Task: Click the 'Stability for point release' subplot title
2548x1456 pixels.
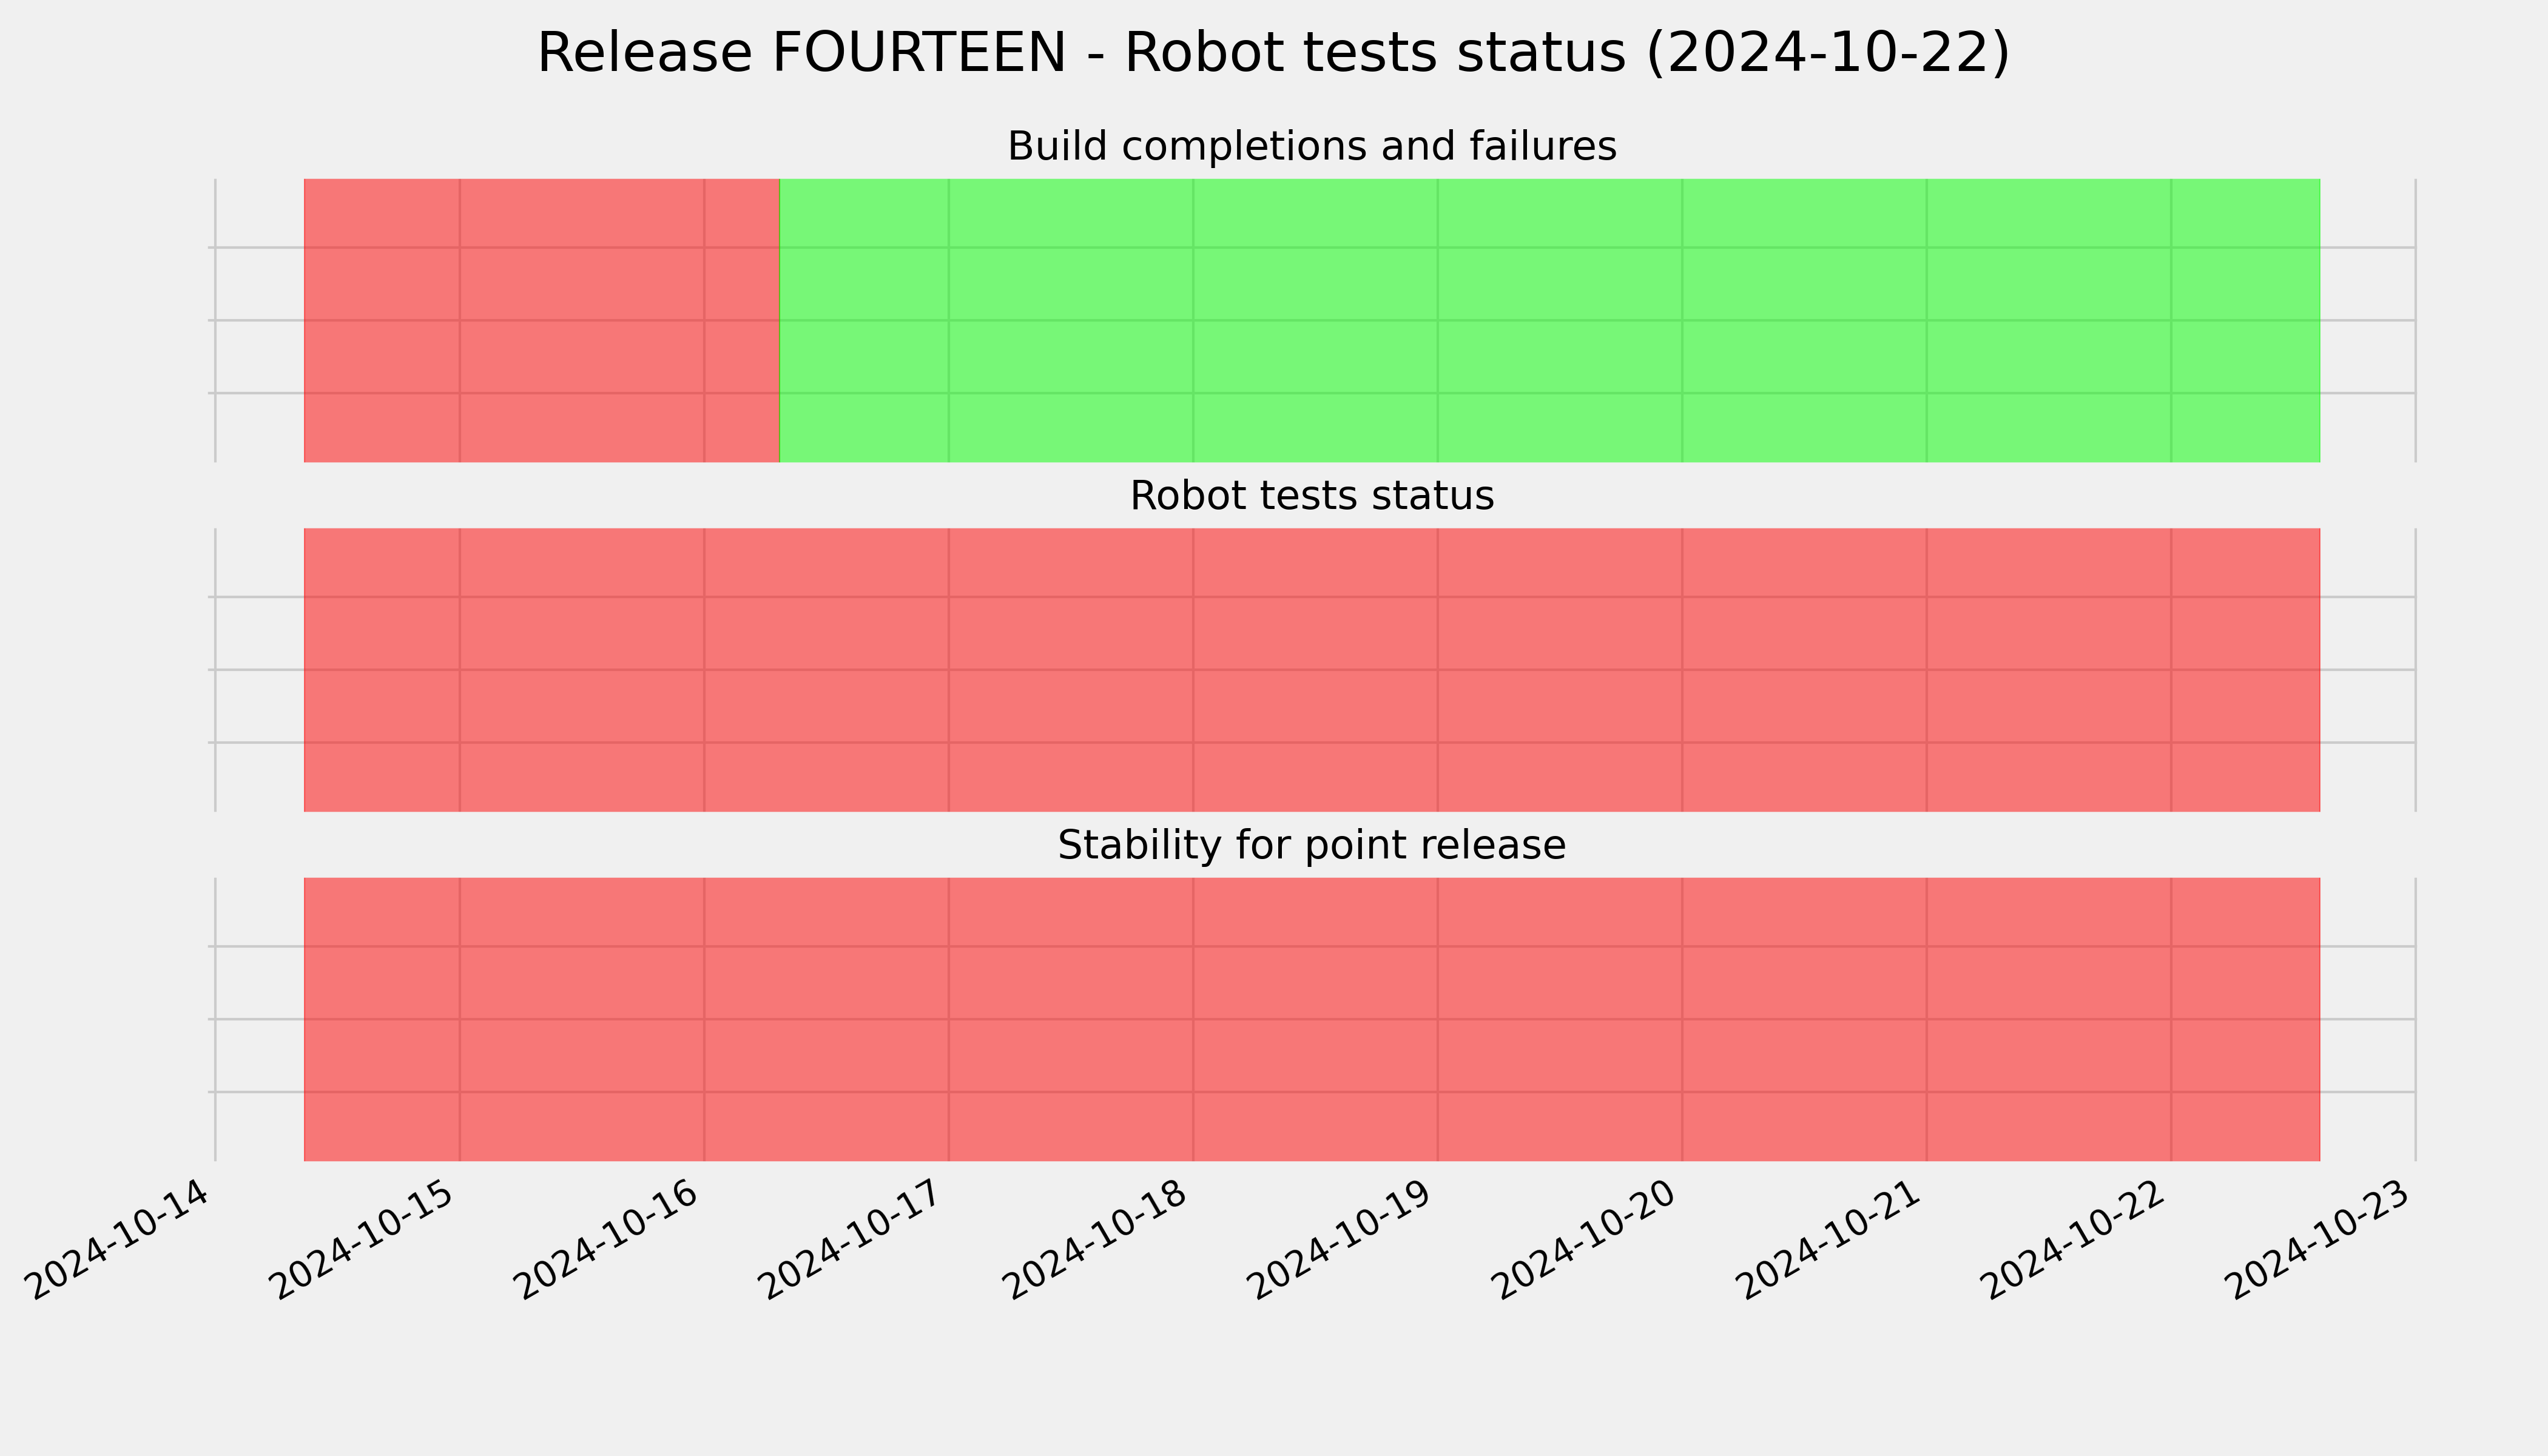Action: coord(1311,846)
